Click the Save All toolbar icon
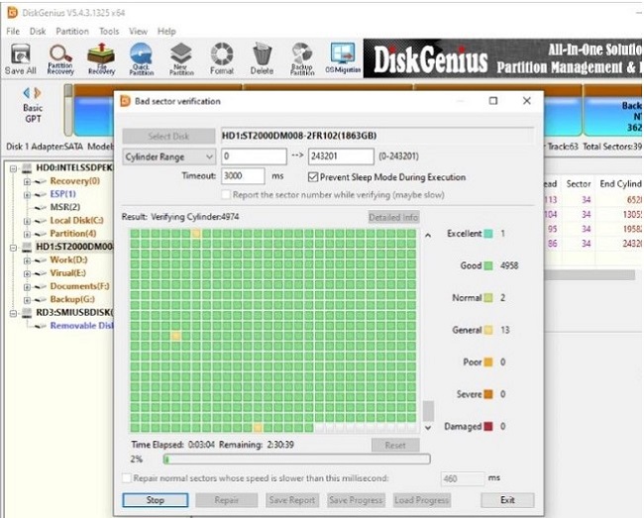This screenshot has width=644, height=518. pyautogui.click(x=20, y=58)
